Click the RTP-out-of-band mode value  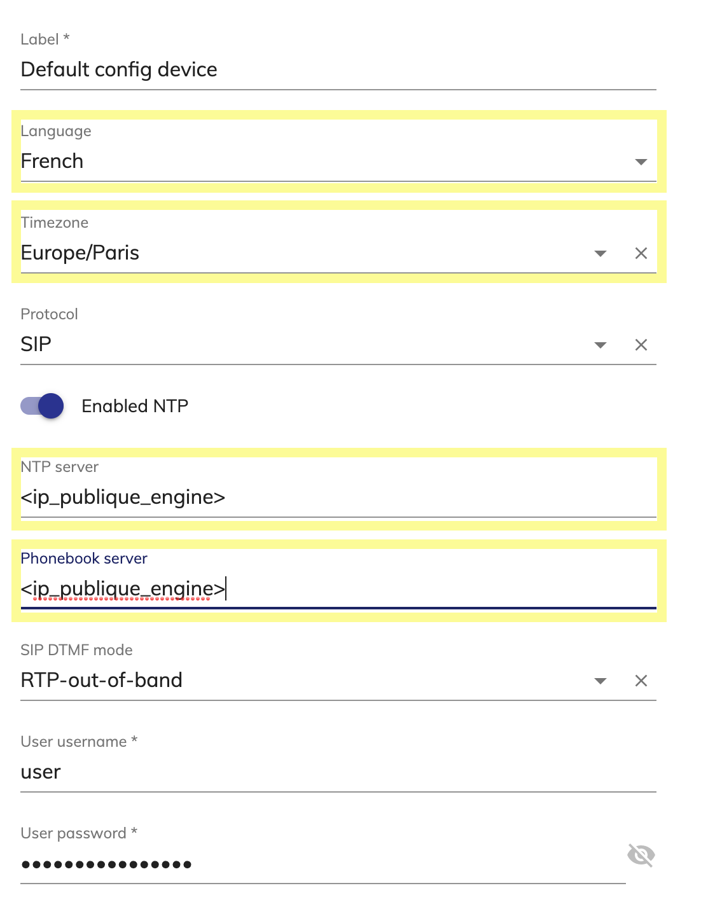coord(102,680)
